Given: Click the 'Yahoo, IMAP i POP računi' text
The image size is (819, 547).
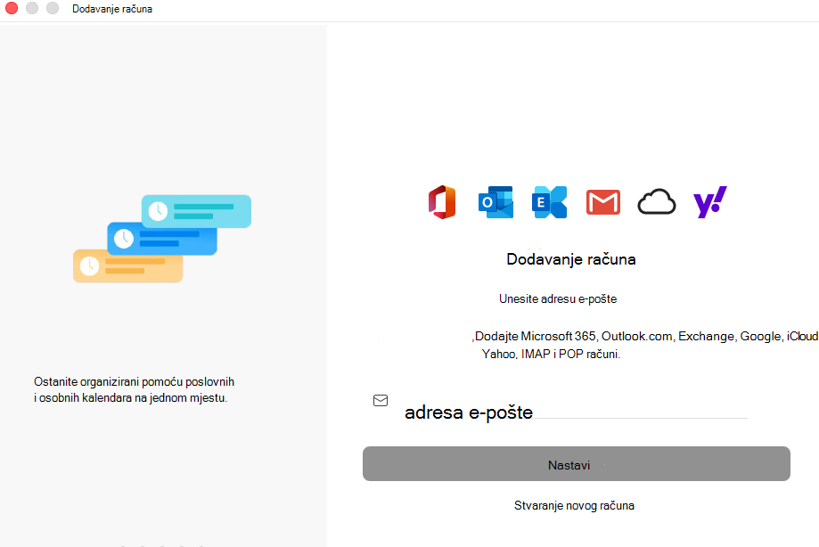Looking at the screenshot, I should tap(551, 354).
